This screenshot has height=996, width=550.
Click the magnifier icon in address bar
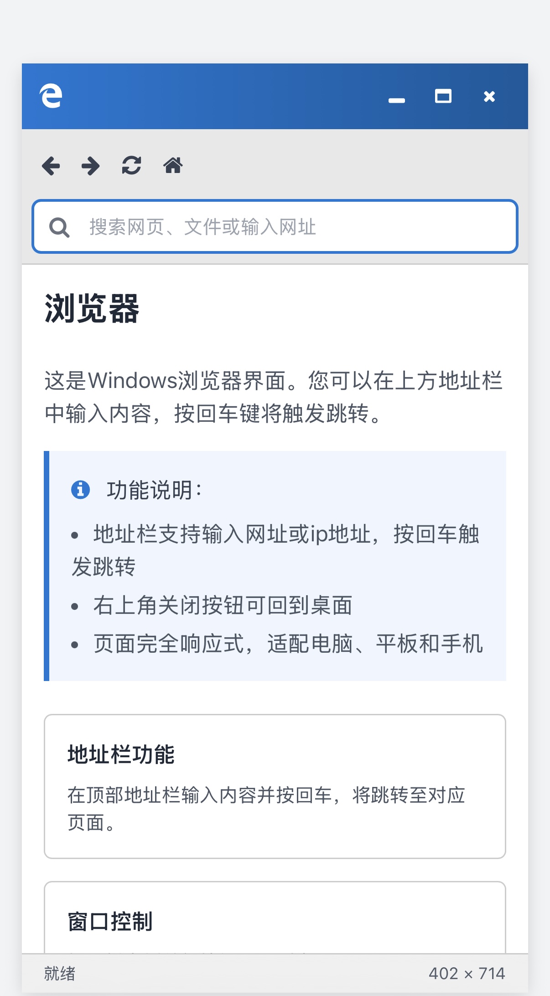(x=59, y=227)
